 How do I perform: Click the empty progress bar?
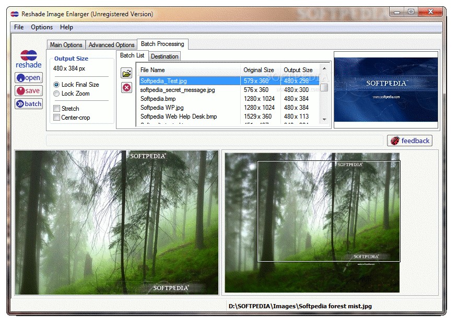click(x=215, y=141)
